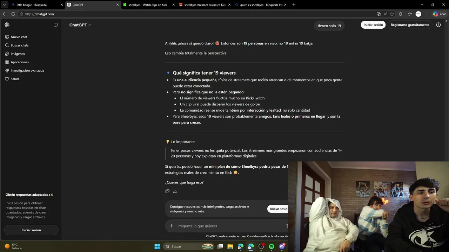
Task: Open Spotify from the taskbar
Action: tap(272, 246)
